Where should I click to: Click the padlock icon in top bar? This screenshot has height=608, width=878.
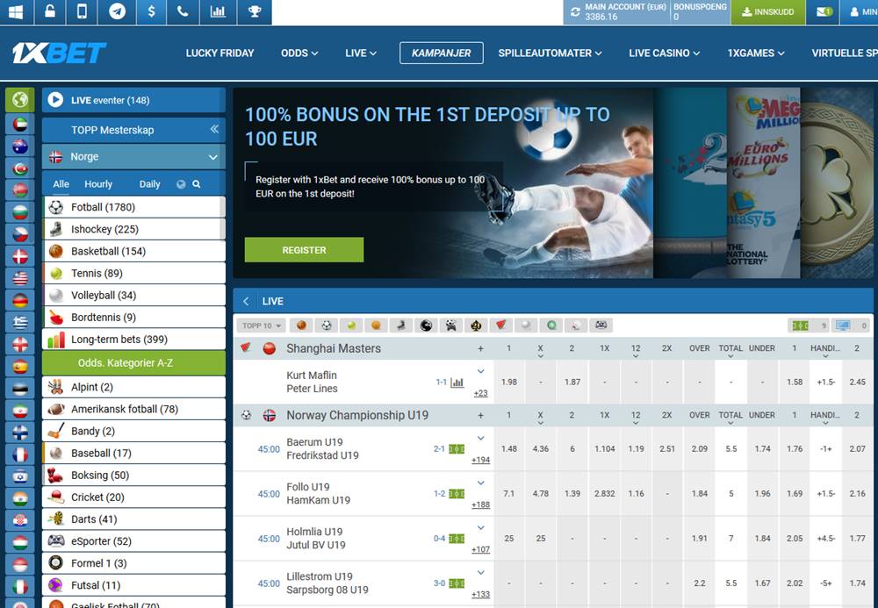[50, 11]
